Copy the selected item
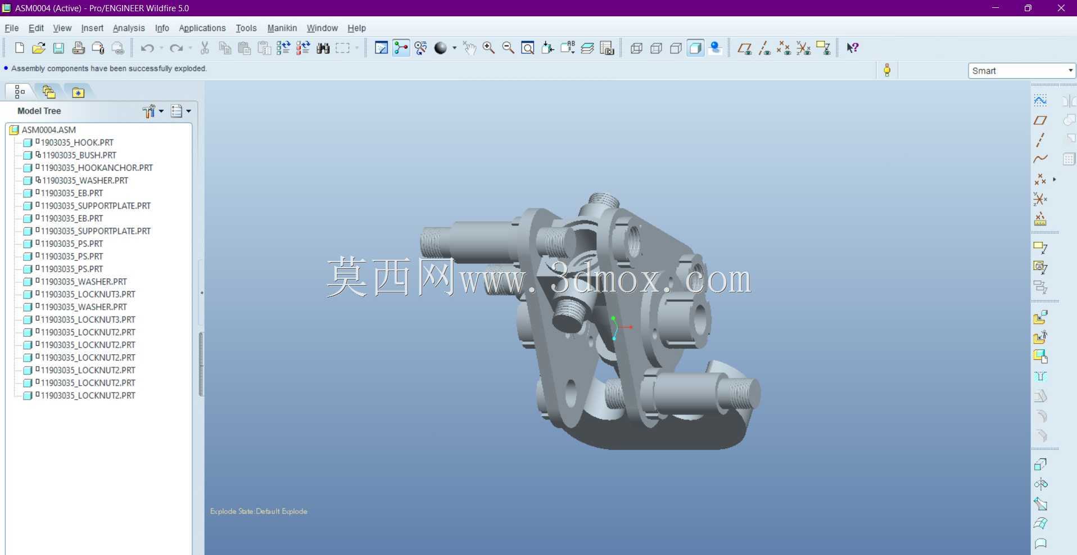This screenshot has width=1077, height=555. 225,48
